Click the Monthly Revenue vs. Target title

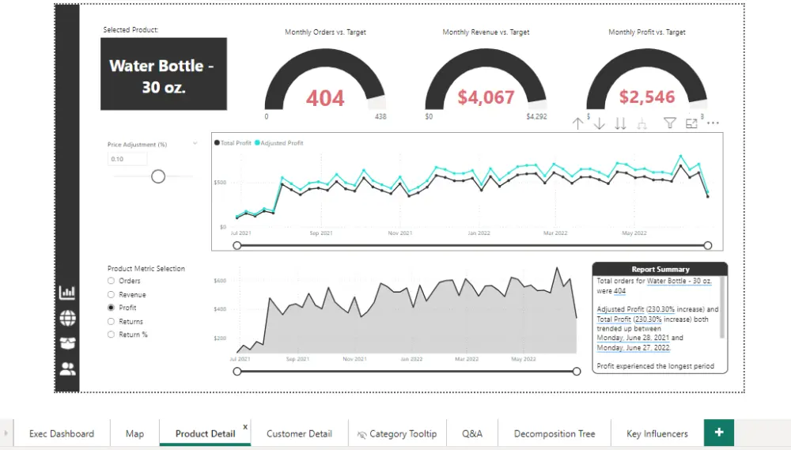point(486,32)
